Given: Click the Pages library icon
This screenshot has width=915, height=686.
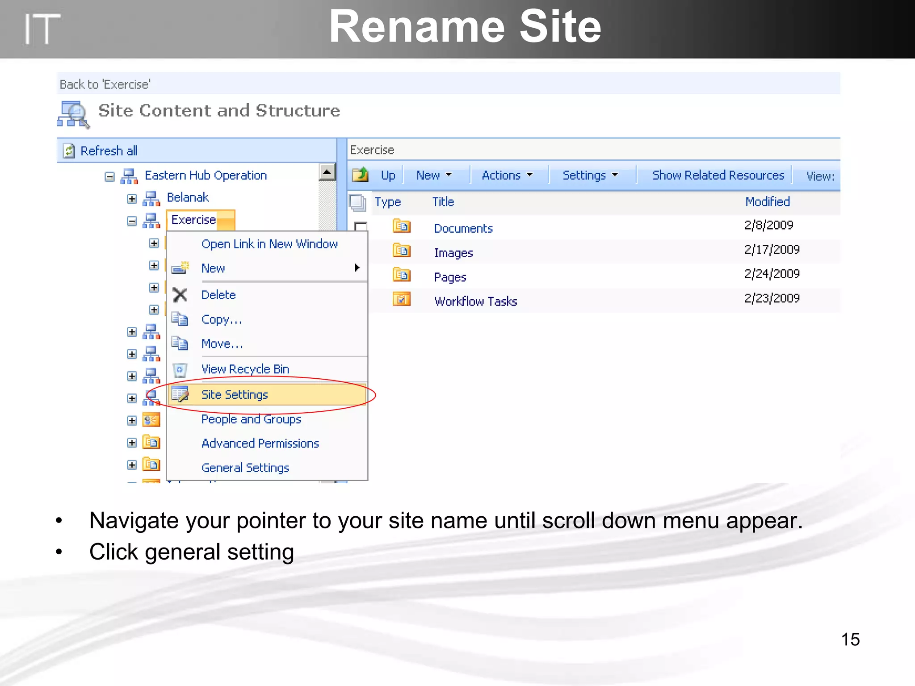Looking at the screenshot, I should click(401, 274).
